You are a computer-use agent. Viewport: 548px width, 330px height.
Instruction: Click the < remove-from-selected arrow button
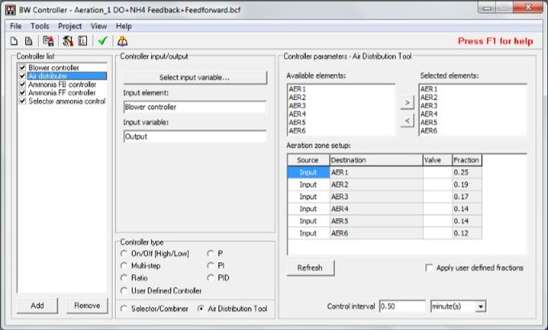pos(407,121)
